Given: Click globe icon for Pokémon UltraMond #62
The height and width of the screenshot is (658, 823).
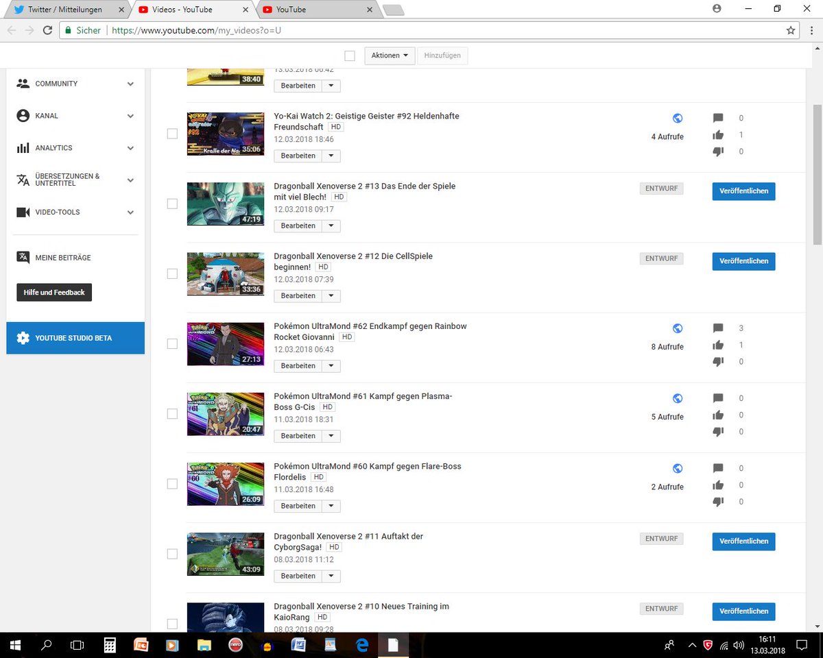Looking at the screenshot, I should [678, 328].
